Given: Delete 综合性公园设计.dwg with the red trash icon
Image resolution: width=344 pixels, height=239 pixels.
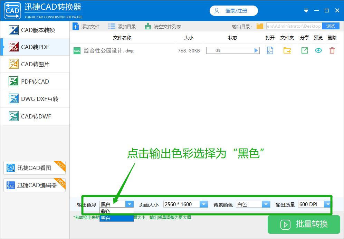Looking at the screenshot, I should pos(332,50).
